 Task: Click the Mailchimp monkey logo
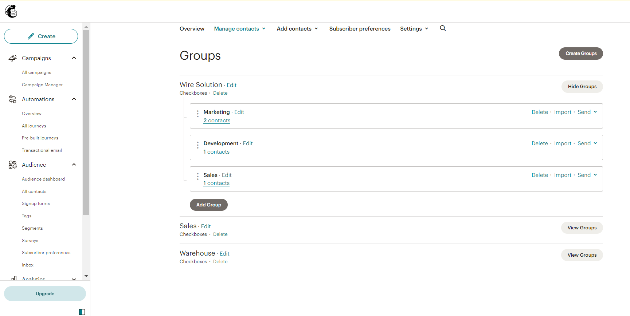click(x=11, y=11)
